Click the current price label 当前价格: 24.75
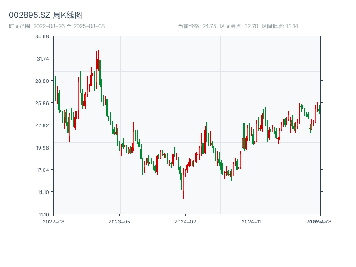Viewport: 356px width, 267px height. [x=197, y=26]
